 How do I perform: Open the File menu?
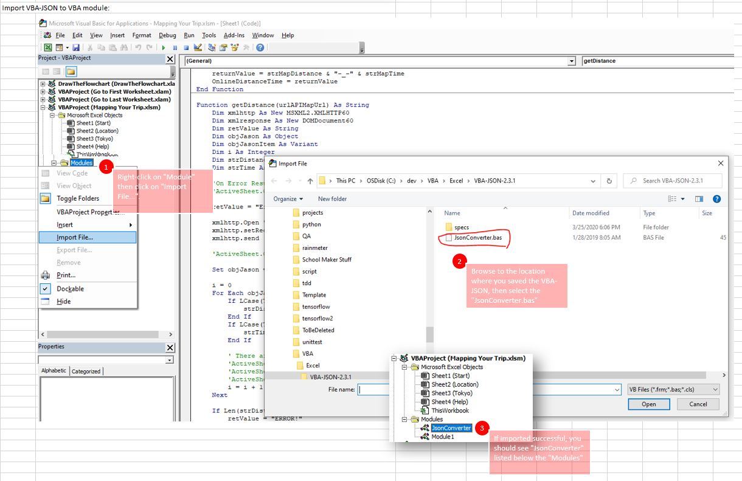tap(60, 35)
